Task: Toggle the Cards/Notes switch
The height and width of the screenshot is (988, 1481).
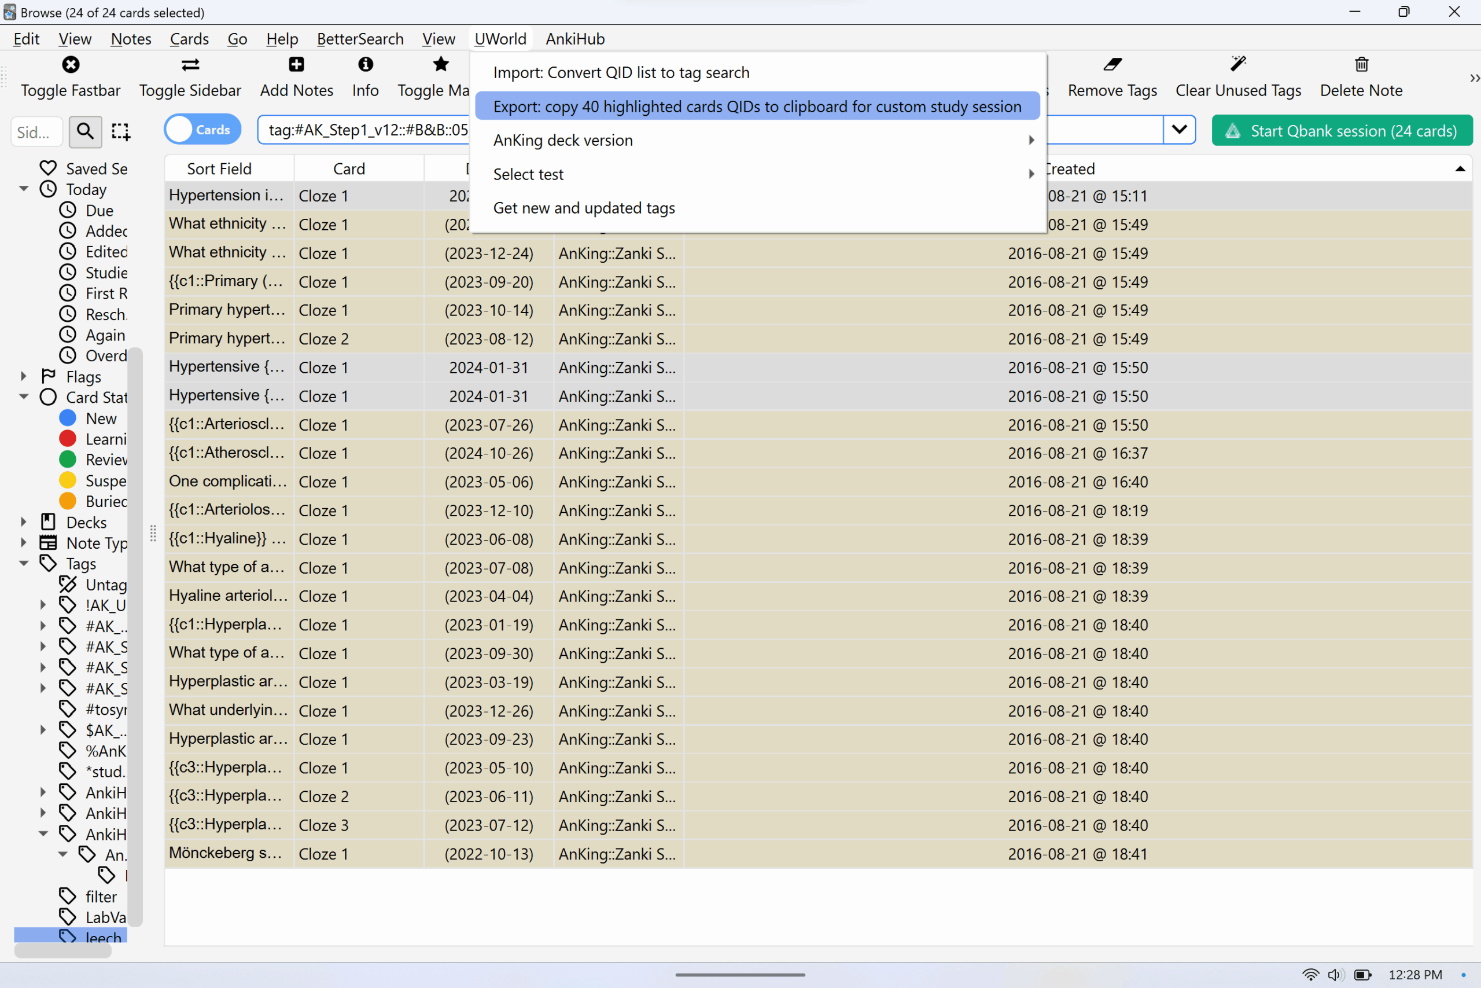Action: pos(202,130)
